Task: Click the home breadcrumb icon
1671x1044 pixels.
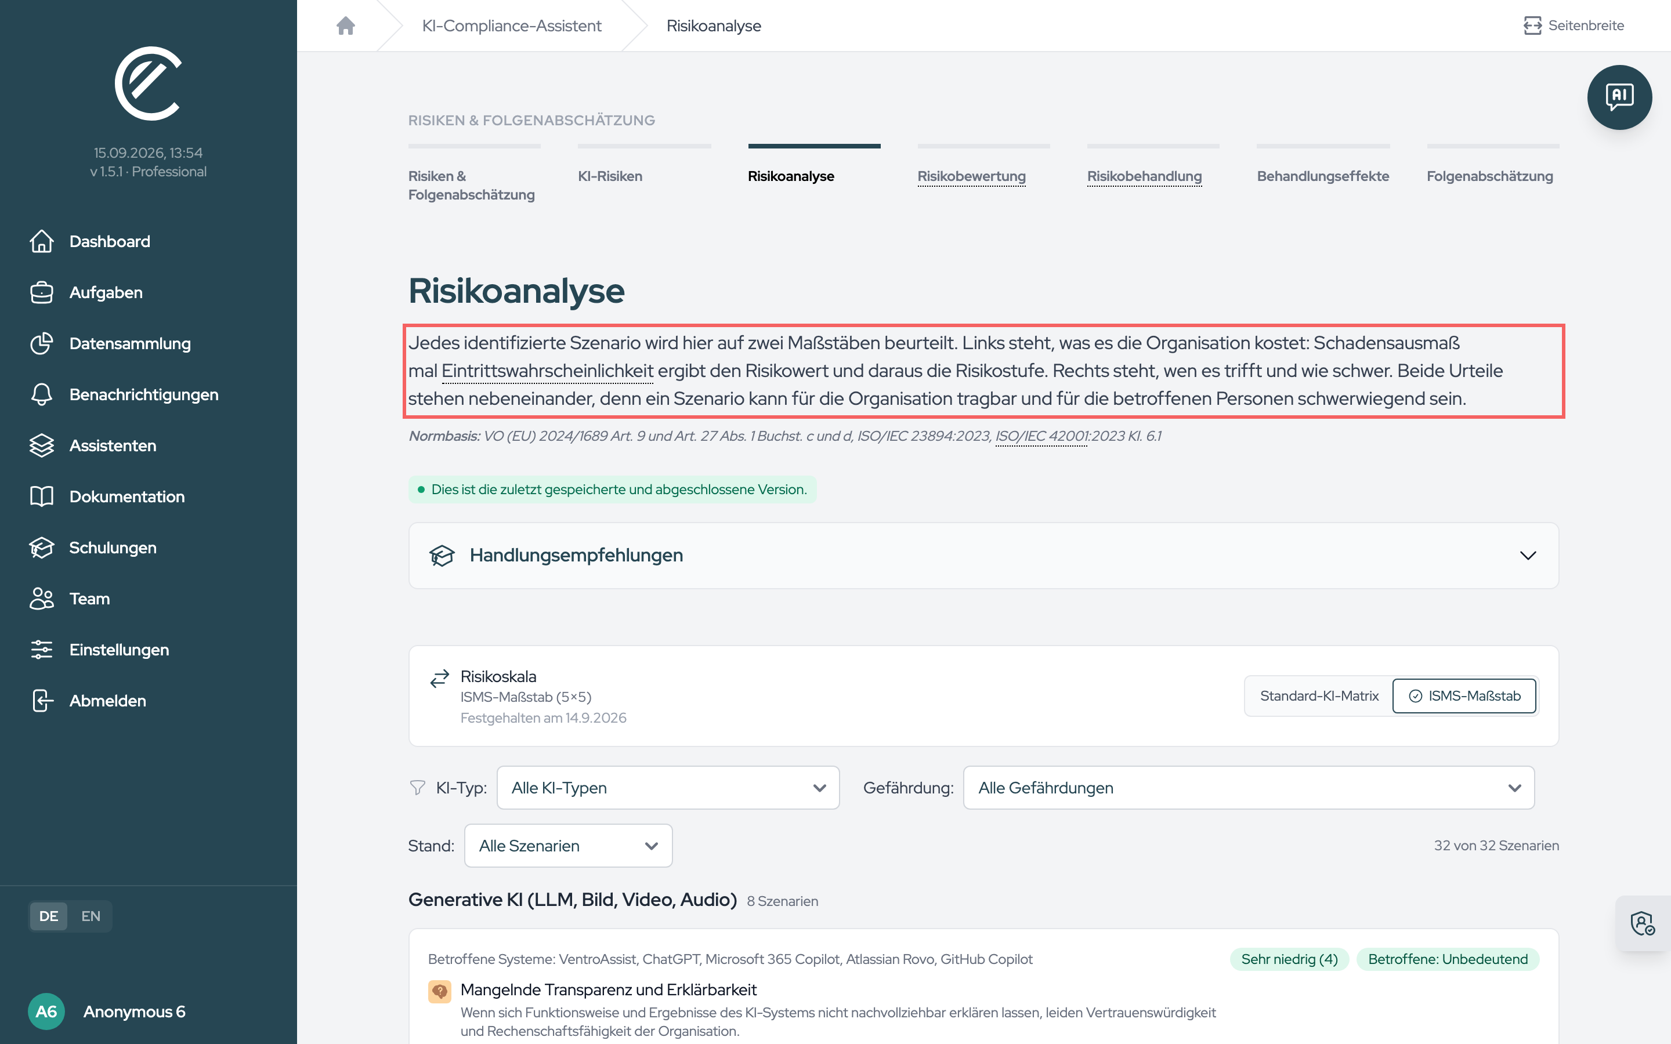Action: 345,26
